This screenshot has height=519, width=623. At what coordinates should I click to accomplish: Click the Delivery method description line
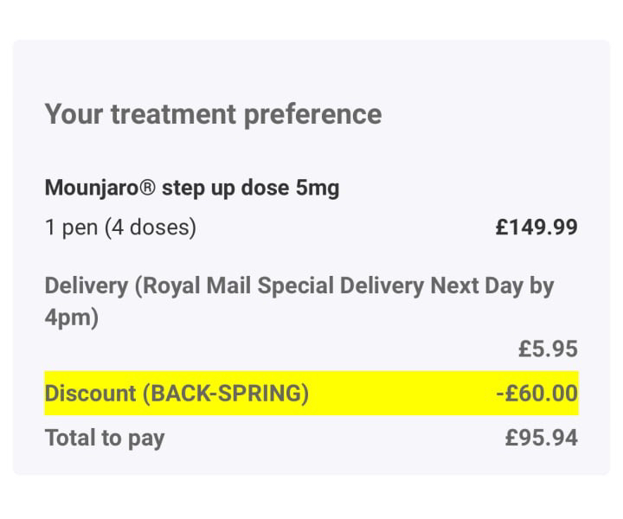[299, 285]
